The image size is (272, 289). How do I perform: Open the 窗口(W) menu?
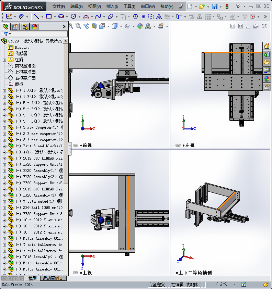pyautogui.click(x=148, y=7)
